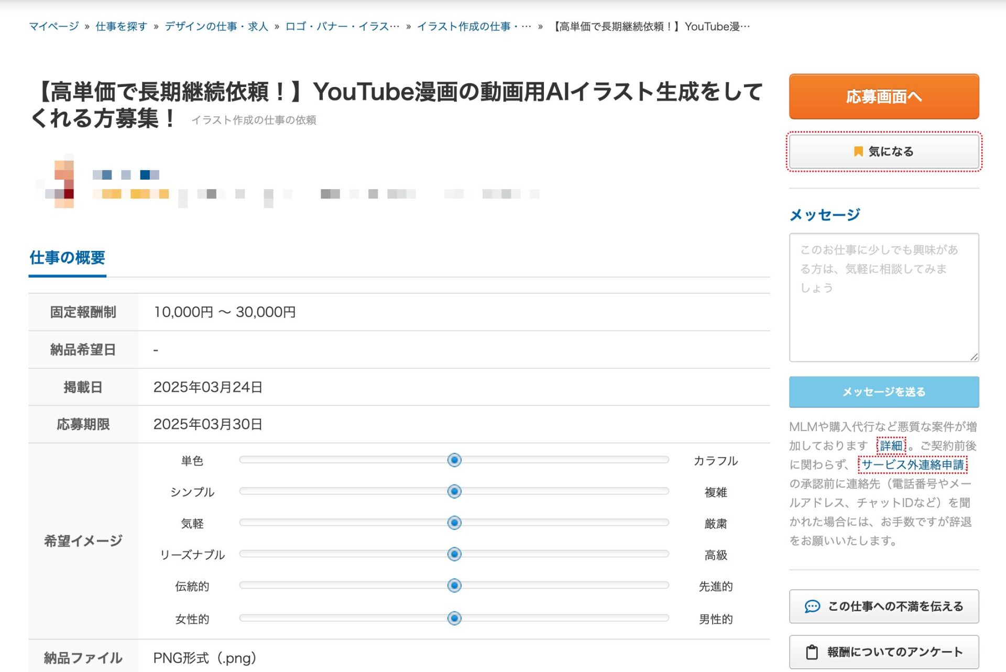This screenshot has height=672, width=1006.
Task: Click the bookmark icon on 気になる button
Action: point(858,151)
